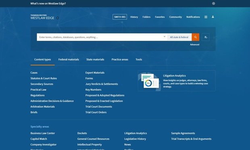Click the What's new on Westlaw Edge? text
Image resolution: width=250 pixels, height=150 pixels.
point(48,4)
